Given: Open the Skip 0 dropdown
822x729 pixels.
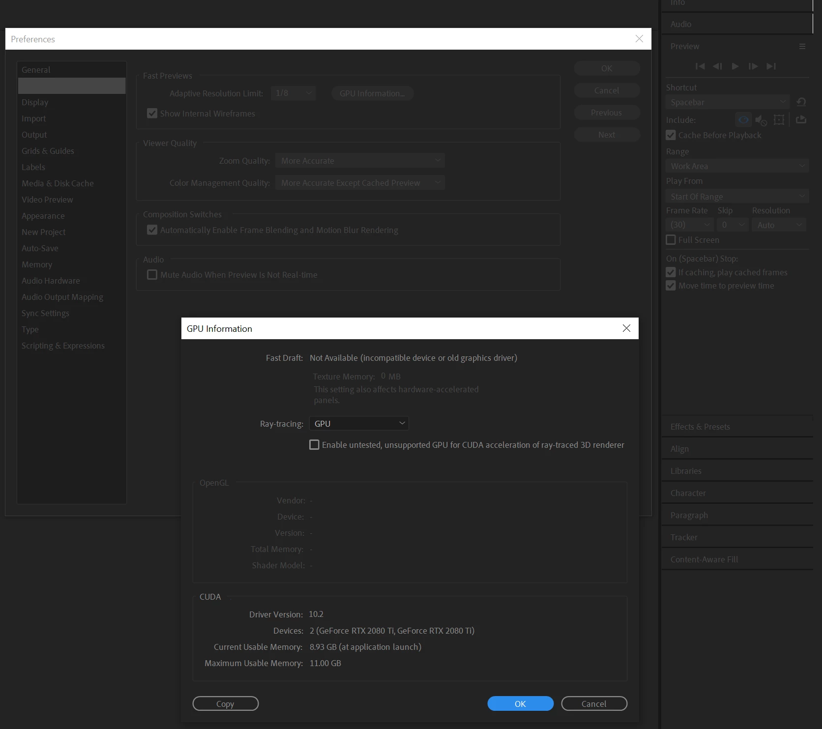Looking at the screenshot, I should tap(733, 225).
